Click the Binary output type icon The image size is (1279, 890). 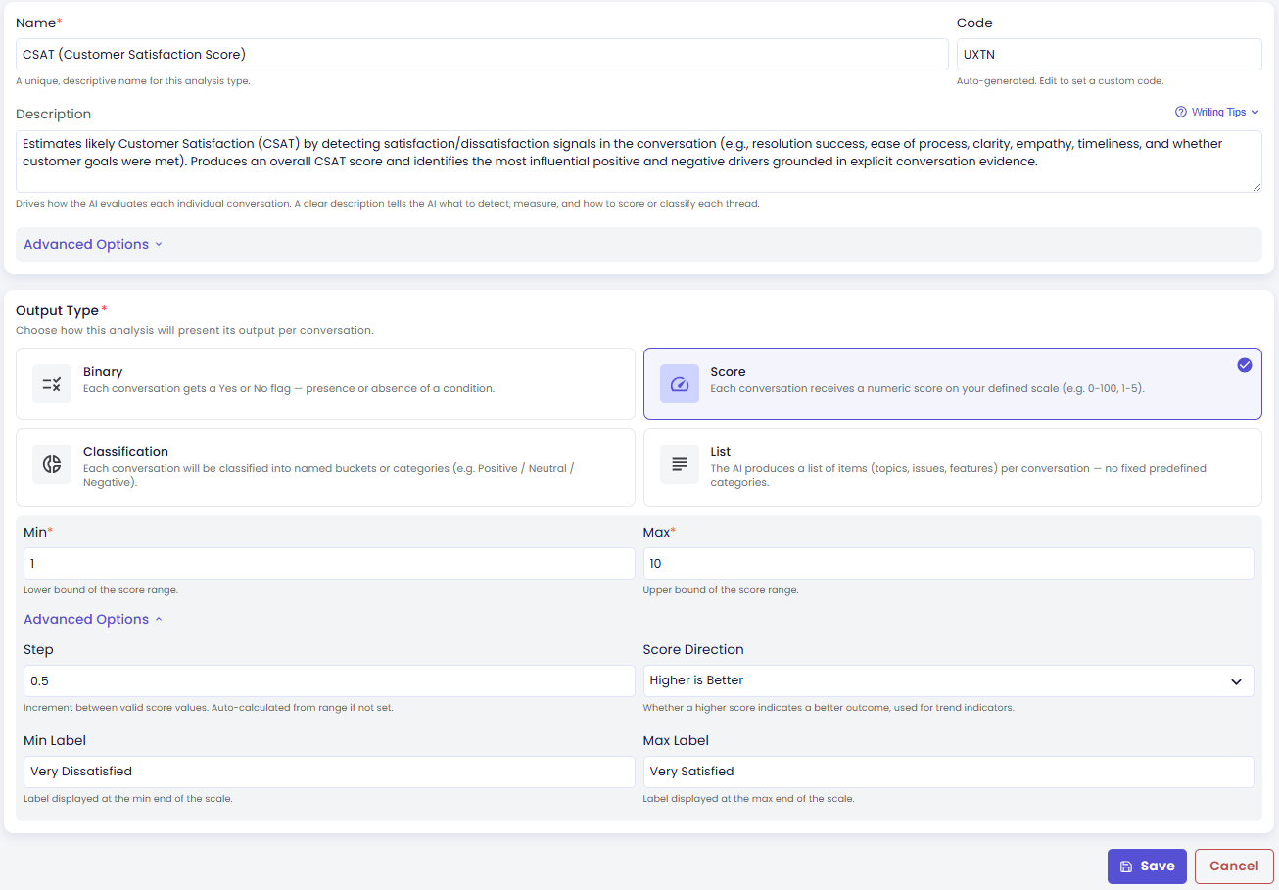[52, 384]
